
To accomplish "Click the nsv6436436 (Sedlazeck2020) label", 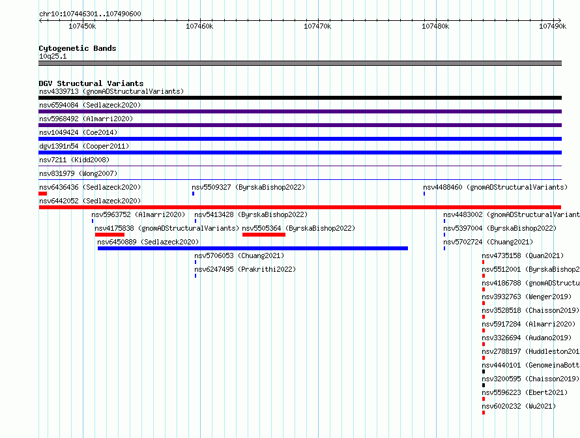I will pos(90,187).
